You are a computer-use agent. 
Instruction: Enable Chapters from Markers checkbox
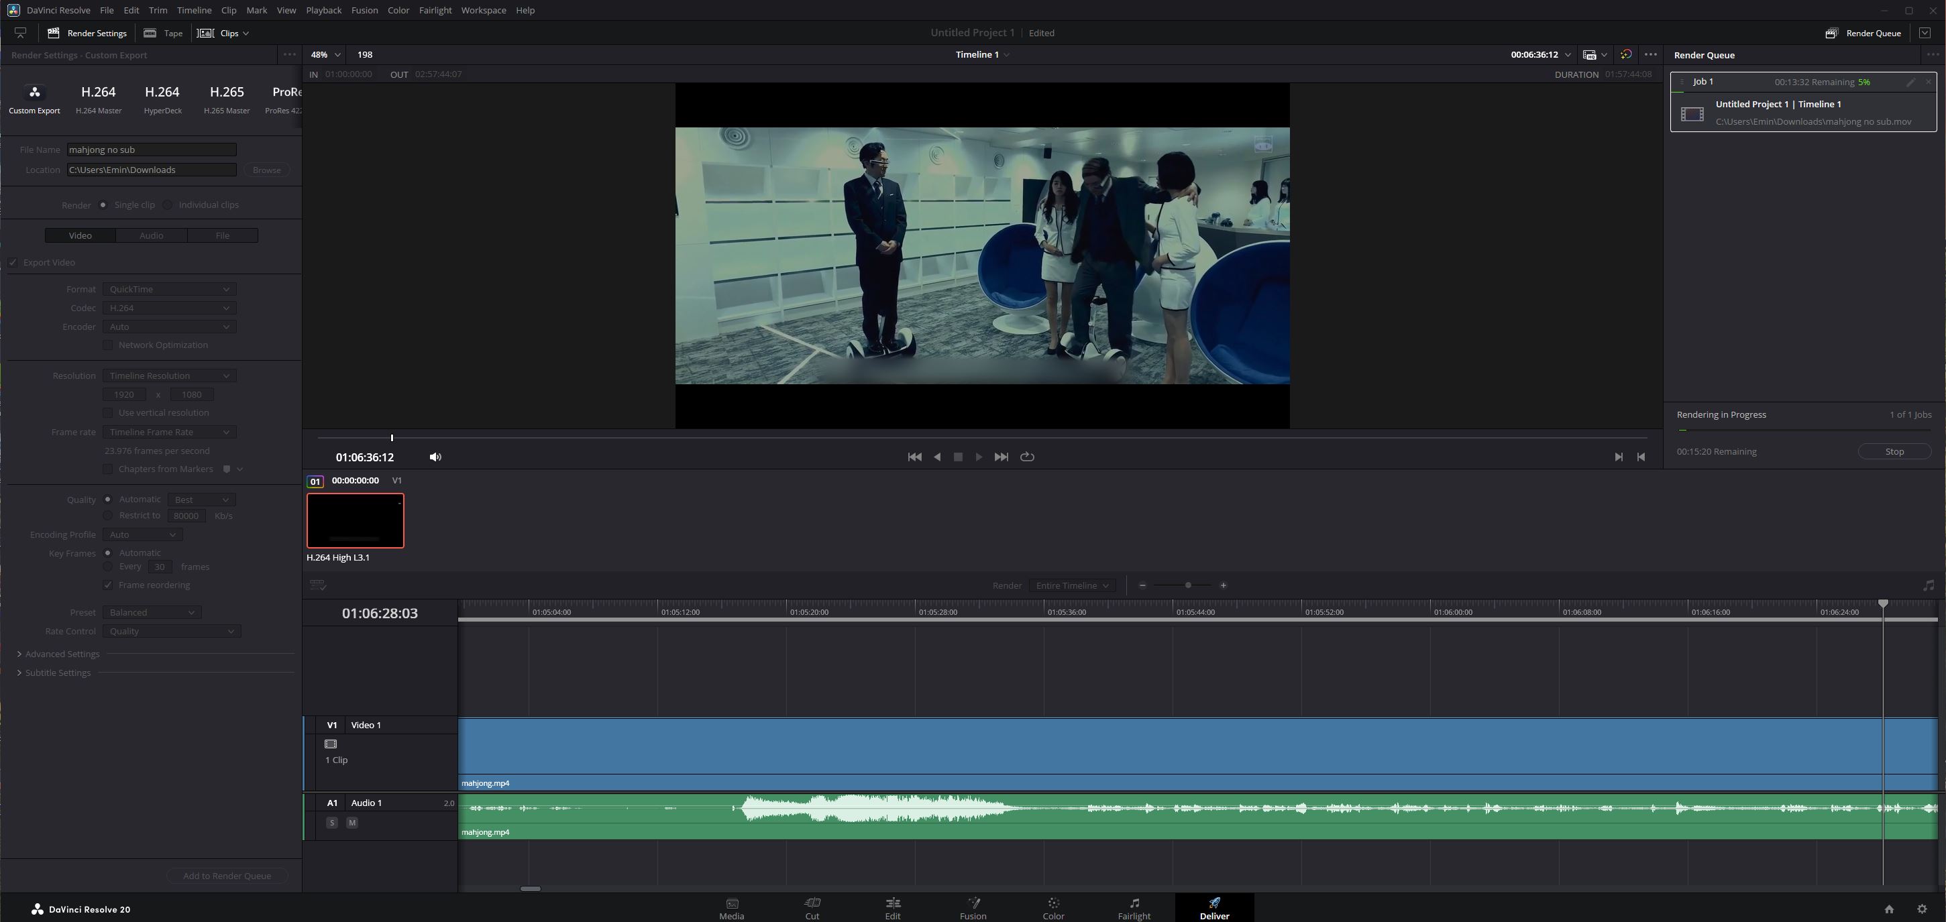click(x=108, y=469)
